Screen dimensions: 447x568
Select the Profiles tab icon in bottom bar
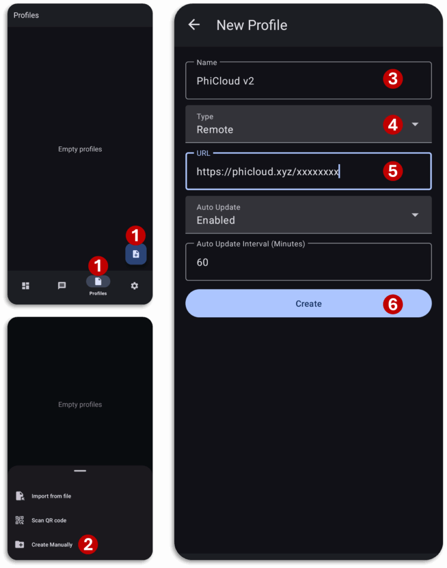[98, 281]
